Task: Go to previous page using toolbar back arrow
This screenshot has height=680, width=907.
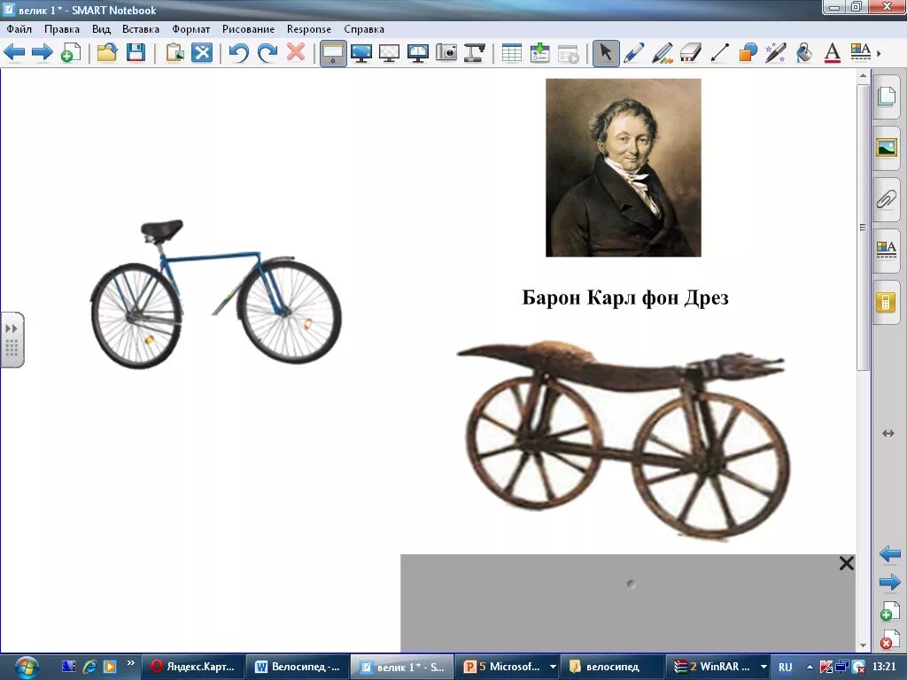Action: coord(14,52)
